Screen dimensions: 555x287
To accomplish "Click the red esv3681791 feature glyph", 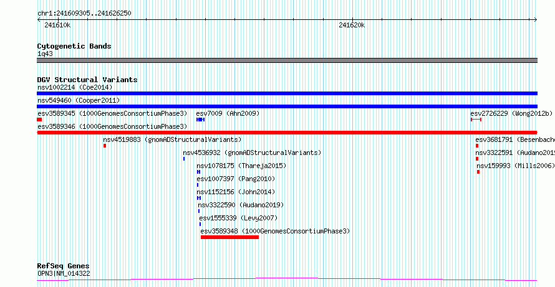I will click(x=477, y=146).
